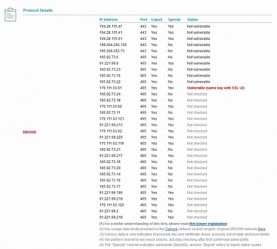Select IP address 185.92.73.11
The image size is (277, 249).
click(110, 113)
